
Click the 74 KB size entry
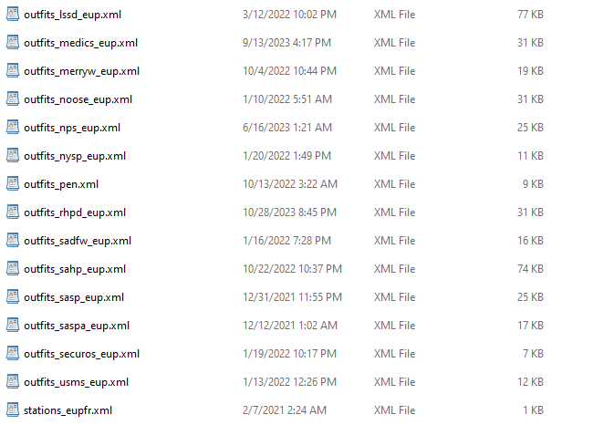click(x=530, y=269)
